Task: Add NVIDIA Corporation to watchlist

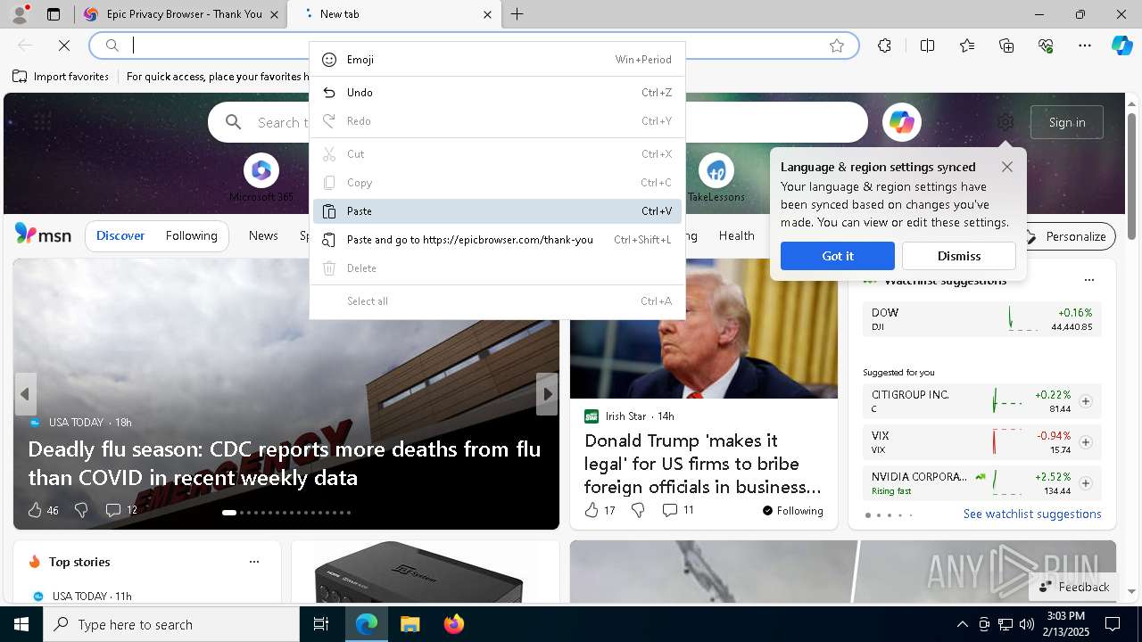Action: (x=1086, y=483)
